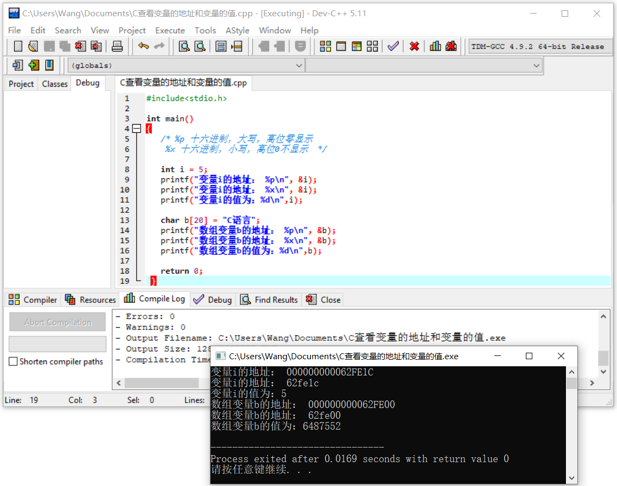This screenshot has height=486, width=617.
Task: Open the Replace dialog icon
Action: coord(200,47)
